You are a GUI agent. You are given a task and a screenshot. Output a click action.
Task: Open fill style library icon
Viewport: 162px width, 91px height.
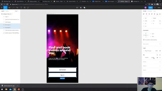pyautogui.click(x=157, y=55)
